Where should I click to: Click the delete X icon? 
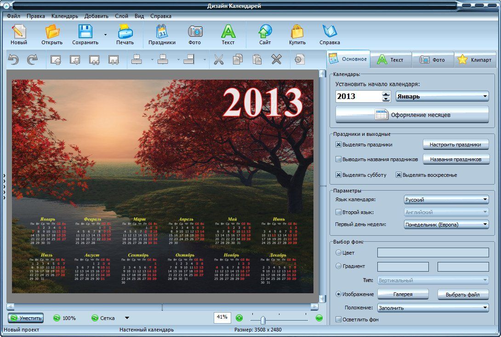point(276,59)
